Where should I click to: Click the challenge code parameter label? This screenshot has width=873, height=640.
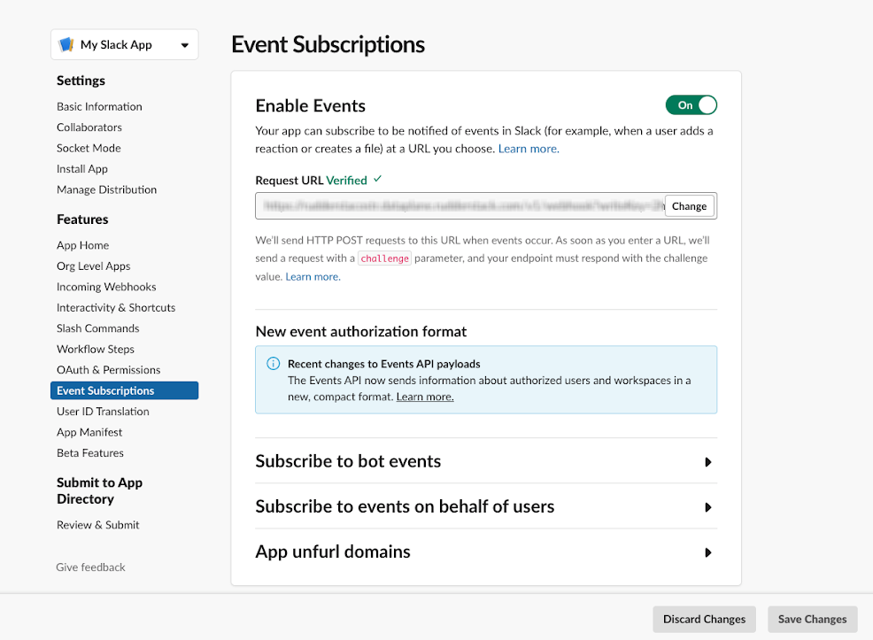385,258
